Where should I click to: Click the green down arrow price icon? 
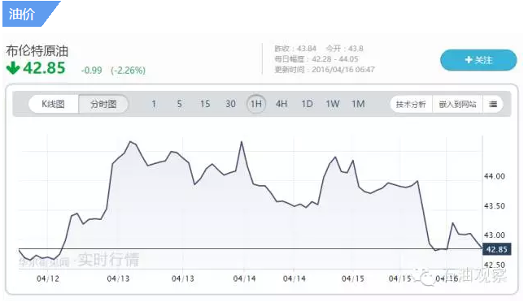pos(13,68)
